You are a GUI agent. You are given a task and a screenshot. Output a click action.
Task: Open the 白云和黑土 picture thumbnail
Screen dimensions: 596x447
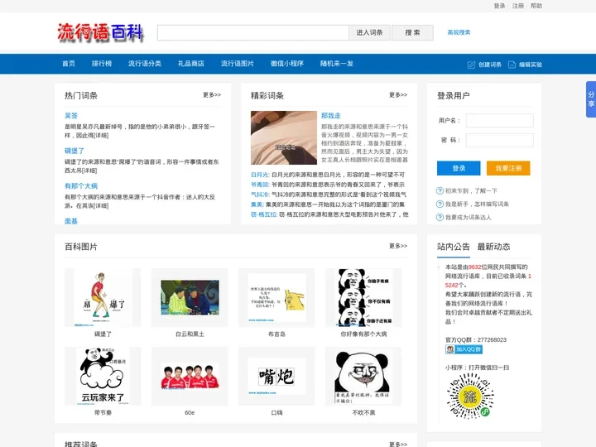[x=190, y=298]
